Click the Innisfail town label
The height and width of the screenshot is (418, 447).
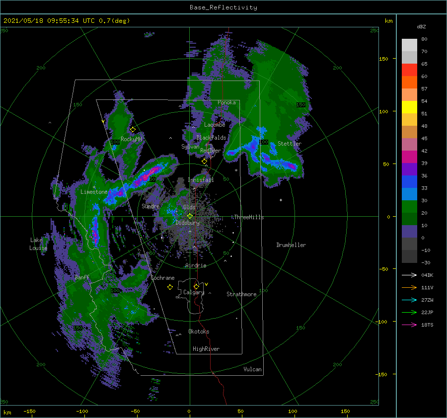click(x=201, y=180)
